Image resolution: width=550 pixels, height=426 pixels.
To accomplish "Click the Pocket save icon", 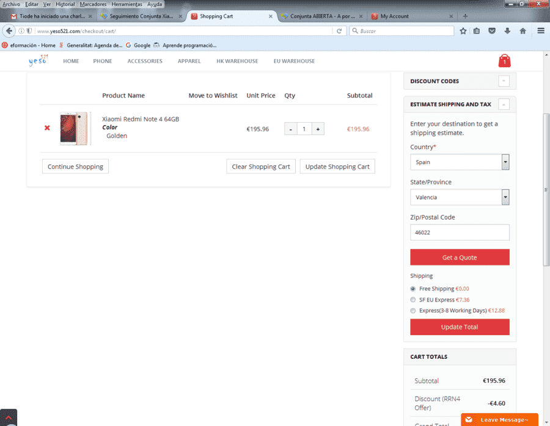I will click(492, 31).
